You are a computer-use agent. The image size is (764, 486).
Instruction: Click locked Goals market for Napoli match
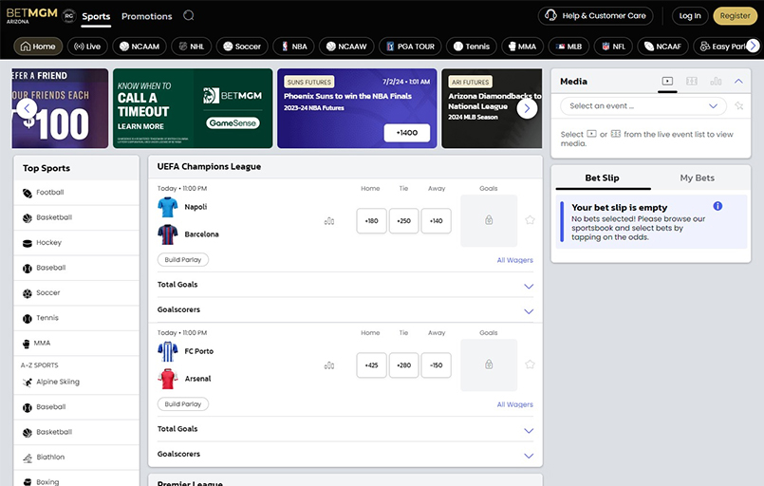click(489, 220)
